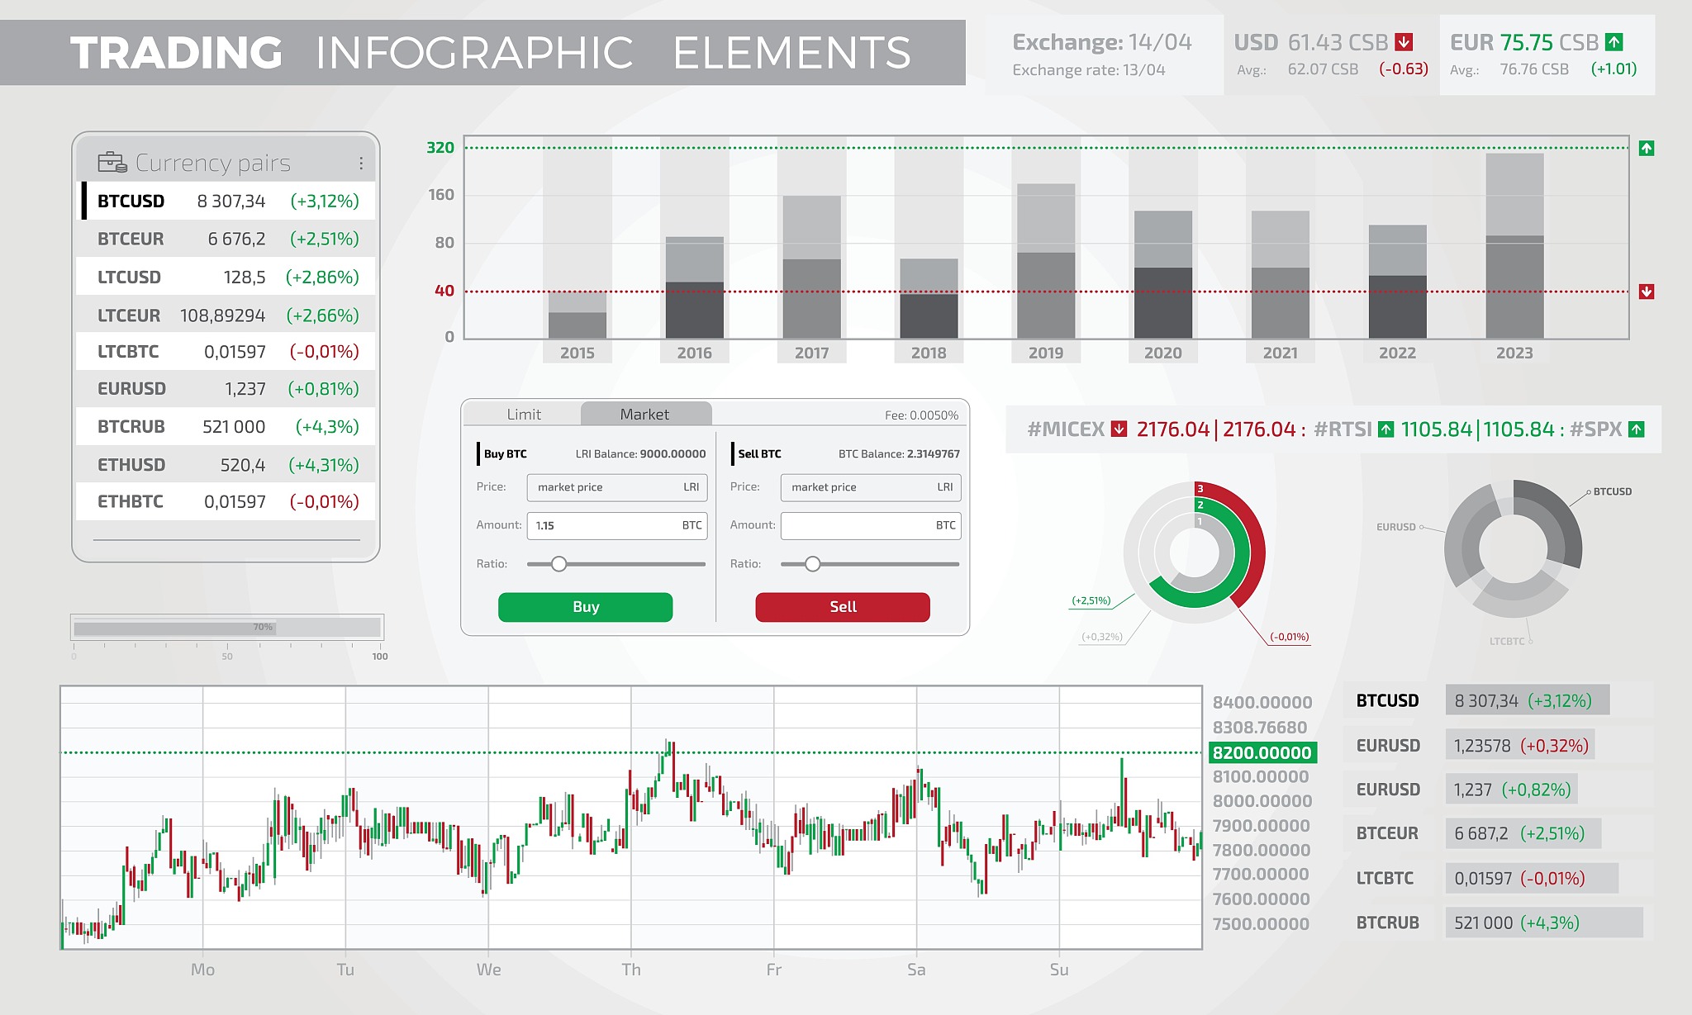The height and width of the screenshot is (1015, 1692).
Task: Click the Sell BTC Amount input field
Action: (870, 525)
